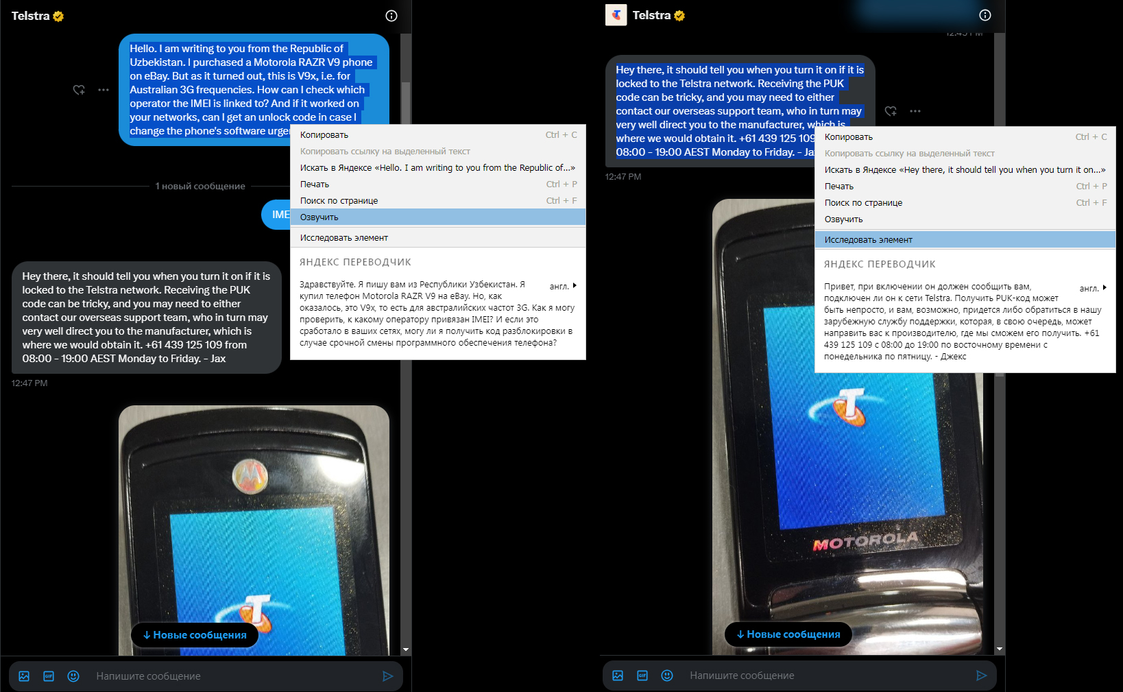
Task: Select Печать in right context menu
Action: [965, 187]
